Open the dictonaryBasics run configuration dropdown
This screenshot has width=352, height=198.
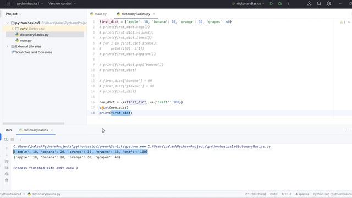248,4
